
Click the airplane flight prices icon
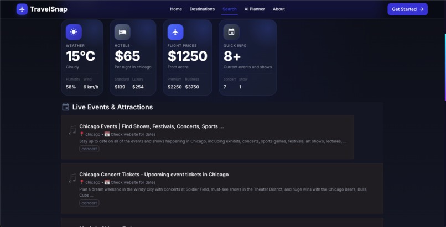(175, 32)
